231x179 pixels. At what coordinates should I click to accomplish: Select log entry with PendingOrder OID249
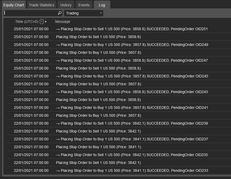coord(119,45)
